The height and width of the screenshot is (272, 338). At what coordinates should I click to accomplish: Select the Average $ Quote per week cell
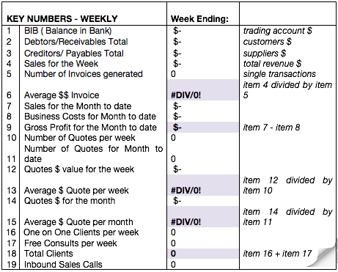pyautogui.click(x=203, y=185)
